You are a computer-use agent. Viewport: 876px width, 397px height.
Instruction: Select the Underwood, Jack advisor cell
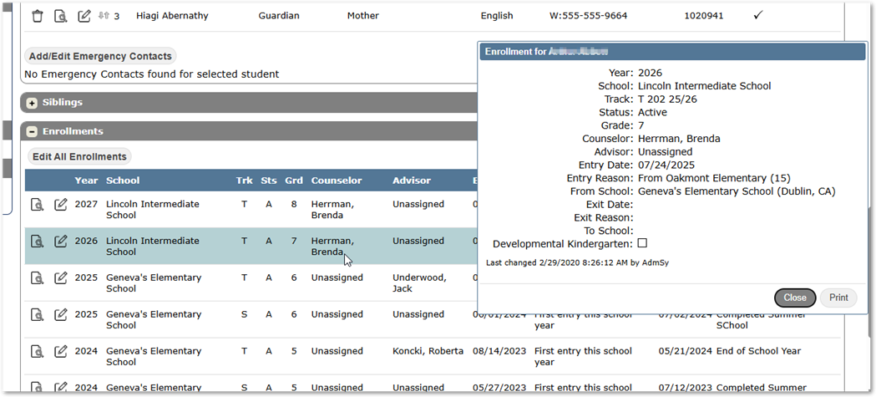419,283
